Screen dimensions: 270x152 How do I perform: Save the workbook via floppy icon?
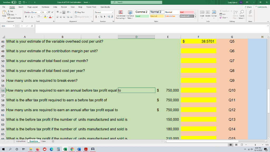pos(20,2)
